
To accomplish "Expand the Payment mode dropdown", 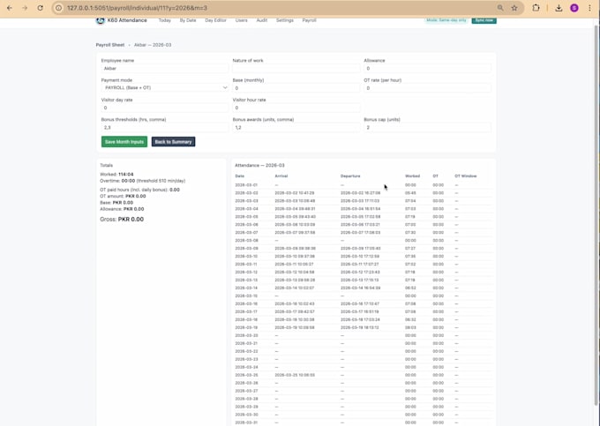I will click(x=165, y=88).
